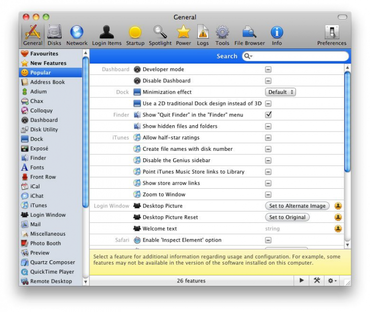Toggle Show hidden files and folders checkbox
370x312 pixels.
click(268, 126)
